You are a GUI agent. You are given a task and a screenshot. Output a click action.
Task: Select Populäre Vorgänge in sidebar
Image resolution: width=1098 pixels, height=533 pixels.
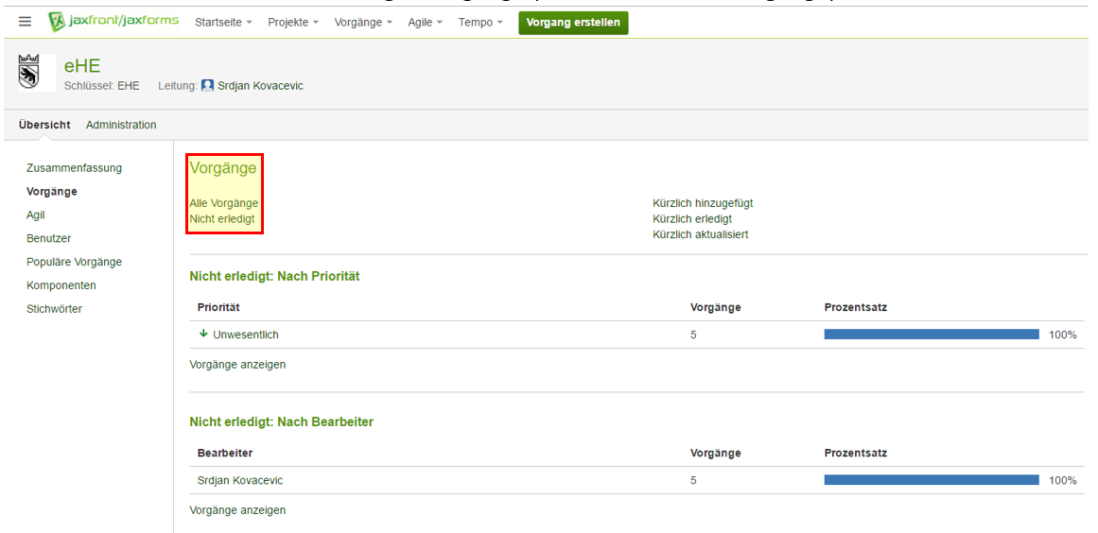tap(74, 262)
